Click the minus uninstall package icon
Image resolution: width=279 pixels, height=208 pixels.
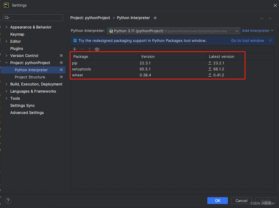[82, 49]
